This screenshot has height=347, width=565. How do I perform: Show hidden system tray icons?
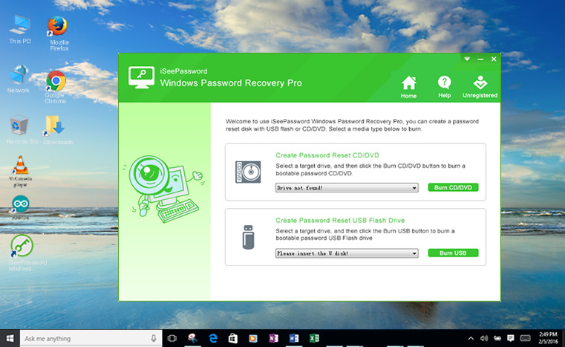coord(471,338)
